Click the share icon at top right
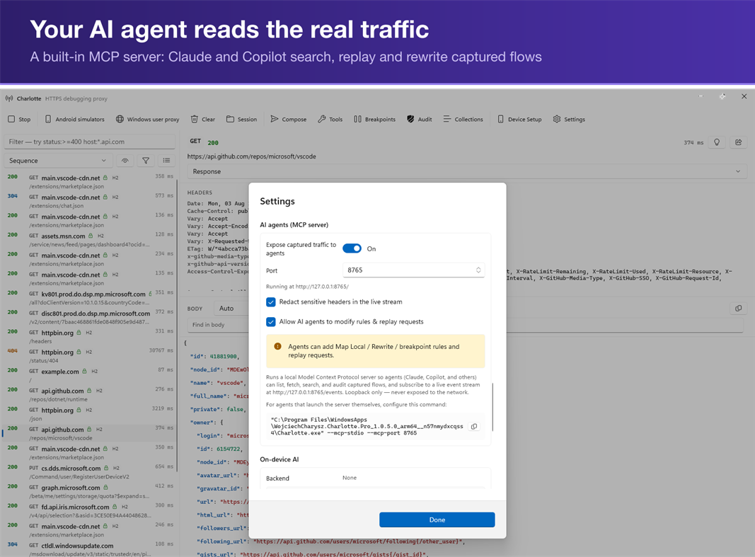755x557 pixels. pos(739,142)
